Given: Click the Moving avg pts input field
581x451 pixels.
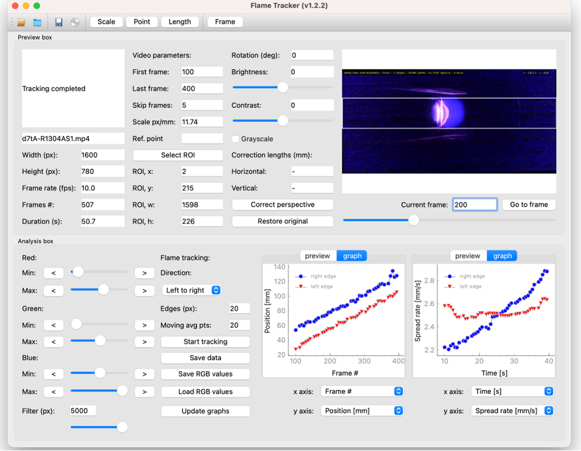Looking at the screenshot, I should (240, 325).
